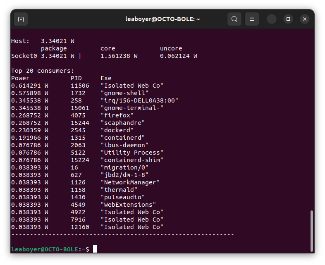Click the Host power value 3.34021 W
The width and height of the screenshot is (325, 265).
coord(57,41)
